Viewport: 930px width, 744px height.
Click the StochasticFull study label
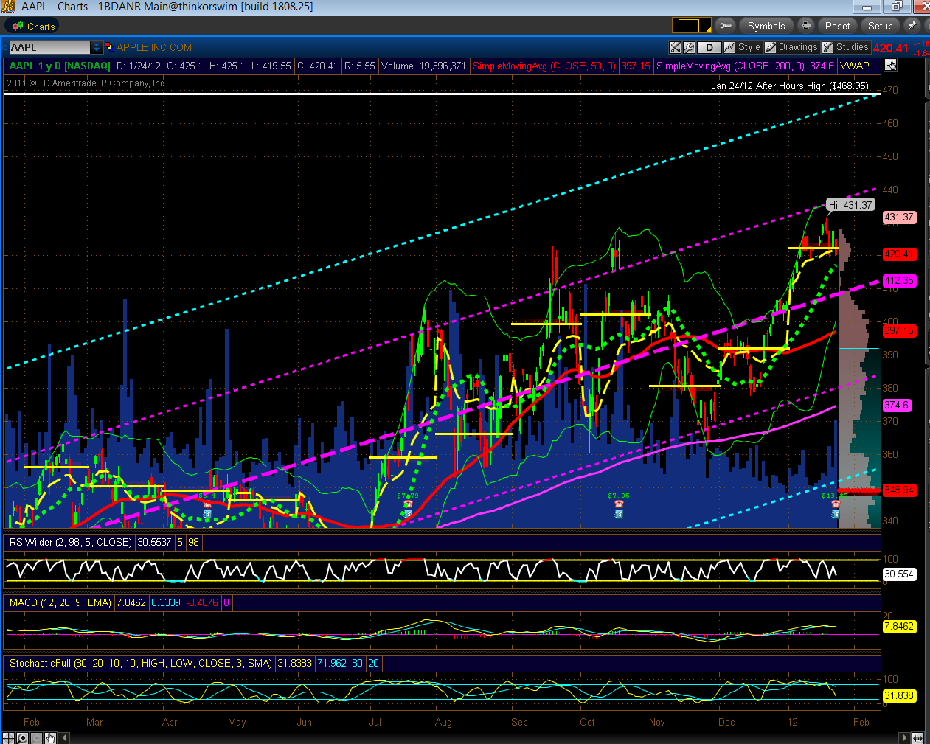[140, 663]
